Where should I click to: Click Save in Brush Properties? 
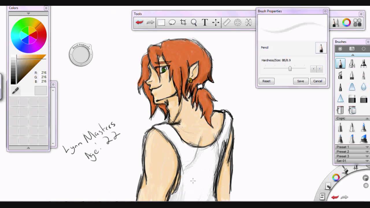pos(301,81)
